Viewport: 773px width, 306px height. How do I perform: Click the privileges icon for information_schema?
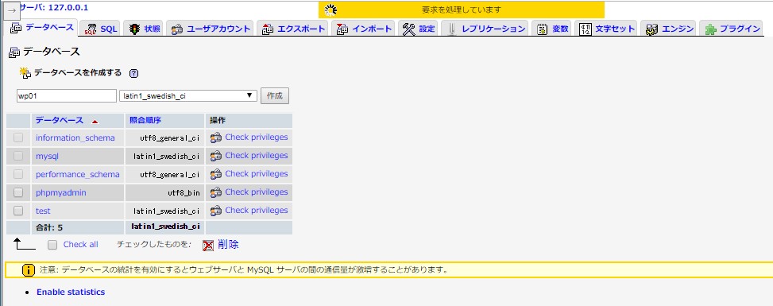pyautogui.click(x=216, y=138)
